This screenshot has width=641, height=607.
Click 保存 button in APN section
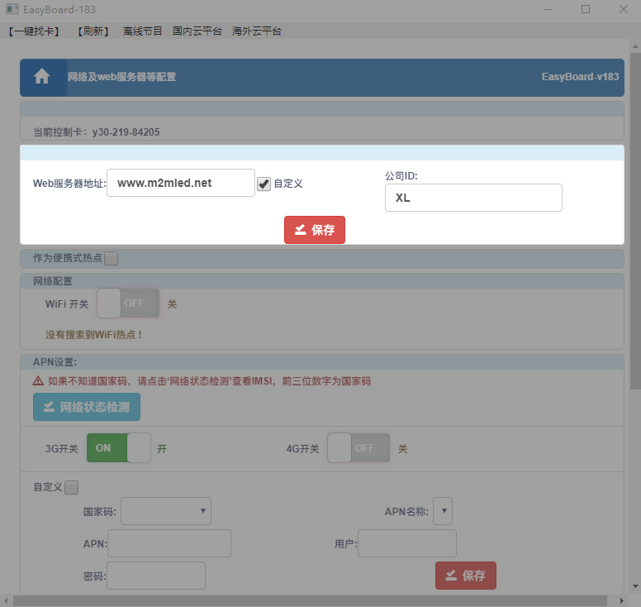(x=466, y=576)
